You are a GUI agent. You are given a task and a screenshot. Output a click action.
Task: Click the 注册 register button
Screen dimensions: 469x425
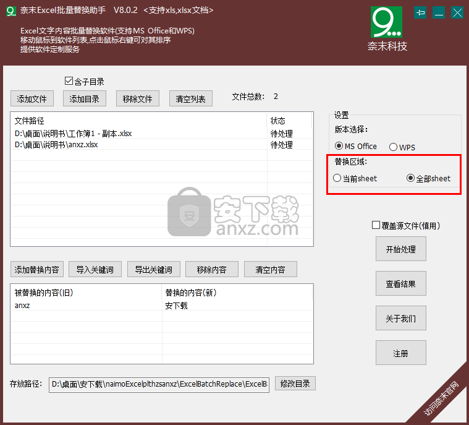pyautogui.click(x=401, y=353)
